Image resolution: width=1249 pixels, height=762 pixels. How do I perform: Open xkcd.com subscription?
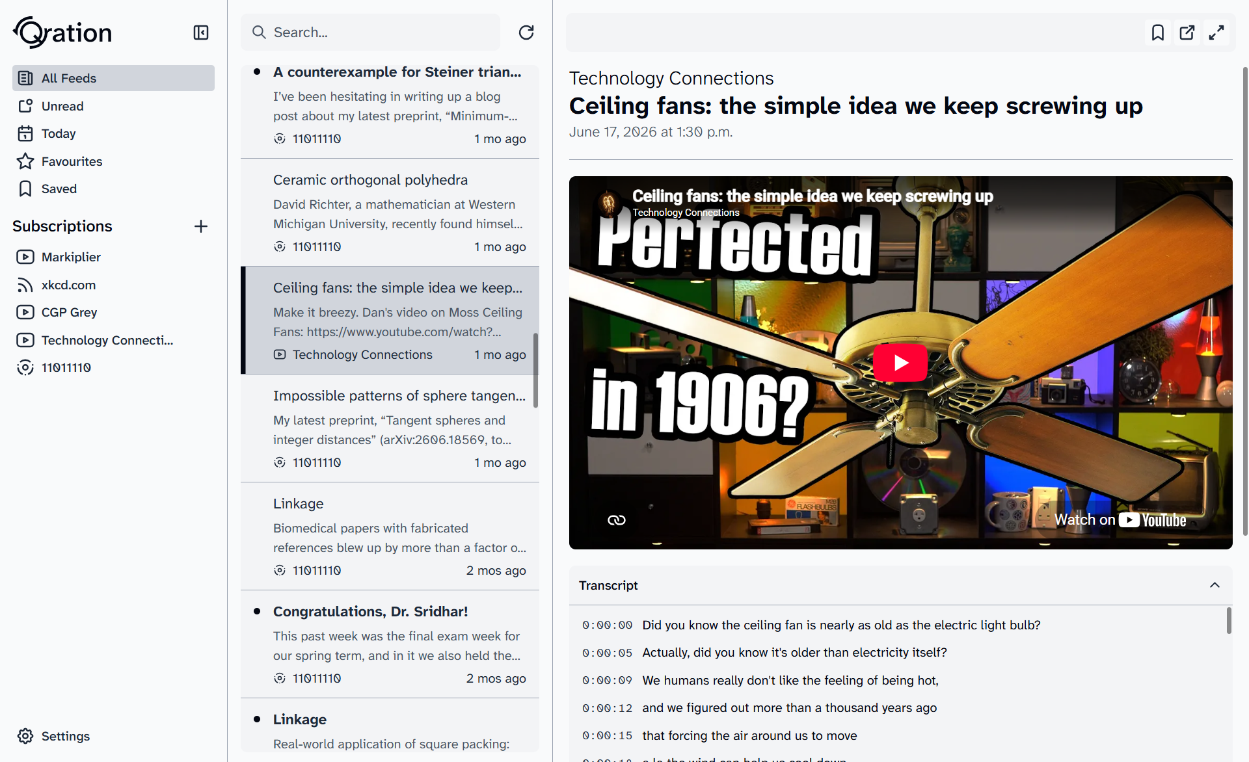(x=113, y=285)
